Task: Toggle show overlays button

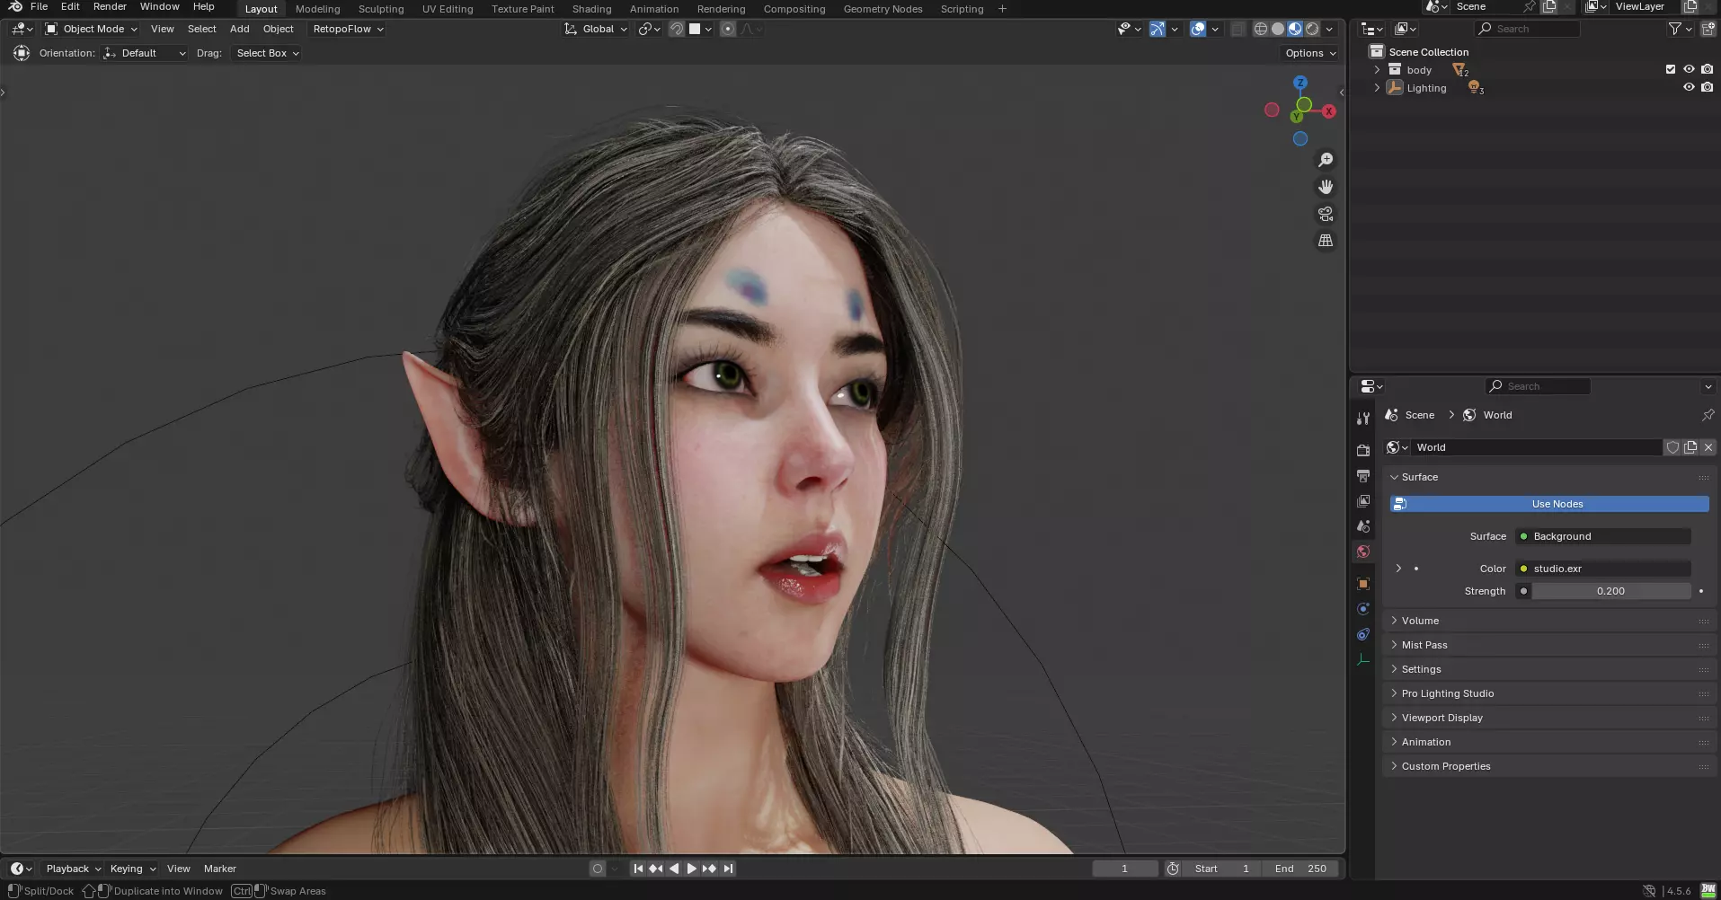Action: pos(1198,29)
